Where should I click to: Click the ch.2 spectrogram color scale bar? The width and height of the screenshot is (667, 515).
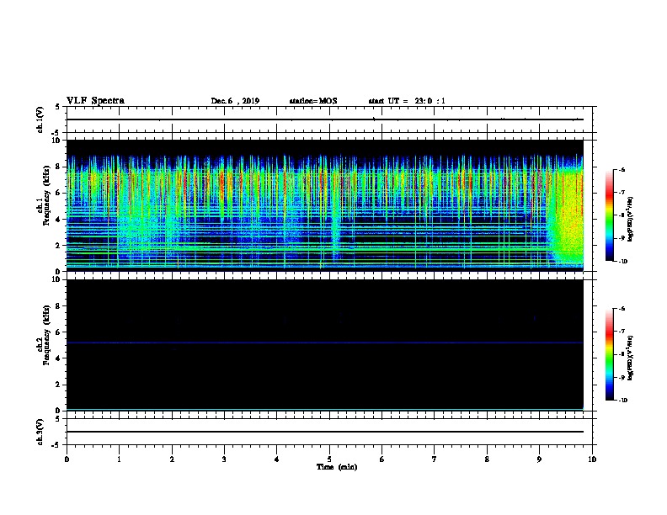[x=610, y=354]
